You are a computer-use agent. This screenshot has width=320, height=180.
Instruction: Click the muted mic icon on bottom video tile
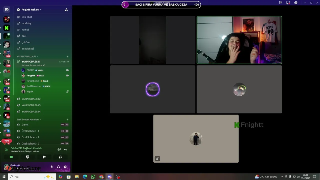click(157, 159)
